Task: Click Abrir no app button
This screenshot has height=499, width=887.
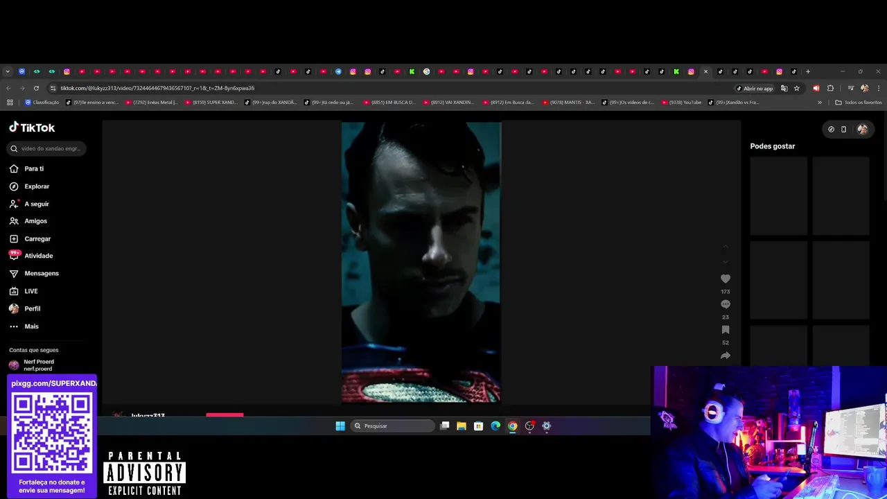Action: coord(755,88)
